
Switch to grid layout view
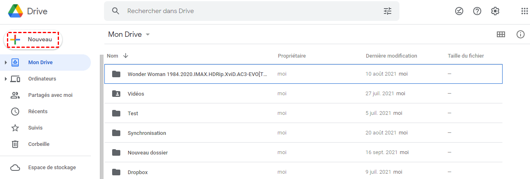pos(501,35)
